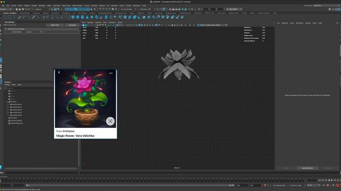Select the EP Curve tool on the shelf
Image resolution: width=341 pixels, height=191 pixels.
pos(14,17)
